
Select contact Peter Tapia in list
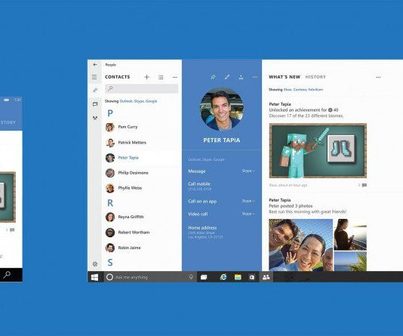coord(142,158)
